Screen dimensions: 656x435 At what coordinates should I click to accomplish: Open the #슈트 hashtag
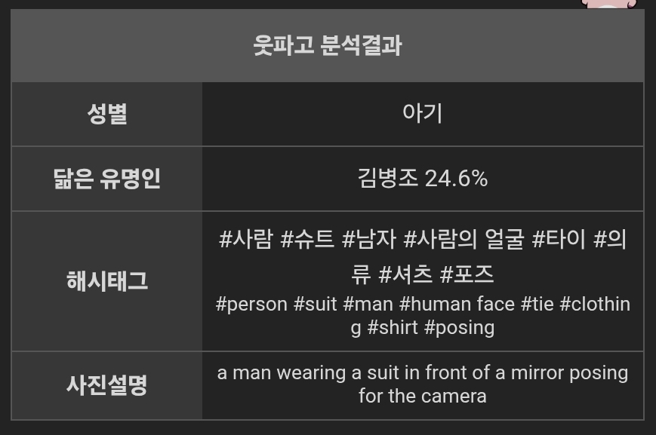(307, 240)
